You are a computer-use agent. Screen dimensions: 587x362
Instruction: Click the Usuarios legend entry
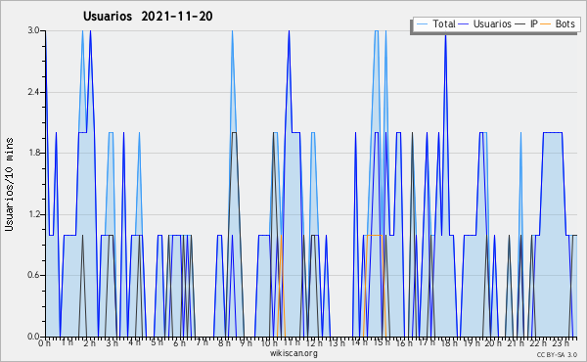(485, 23)
